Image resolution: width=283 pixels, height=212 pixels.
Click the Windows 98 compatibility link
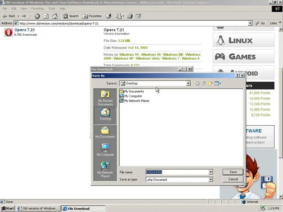tap(151, 55)
